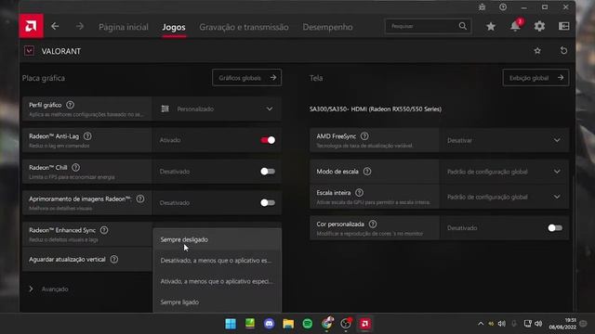Toggle the sidebar panel icon
Screen dimensions: 595x334
point(564,26)
